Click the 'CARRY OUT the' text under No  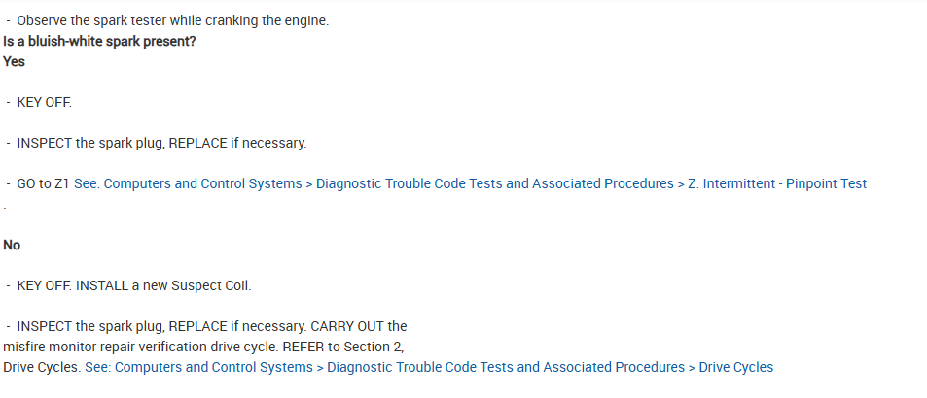click(358, 326)
